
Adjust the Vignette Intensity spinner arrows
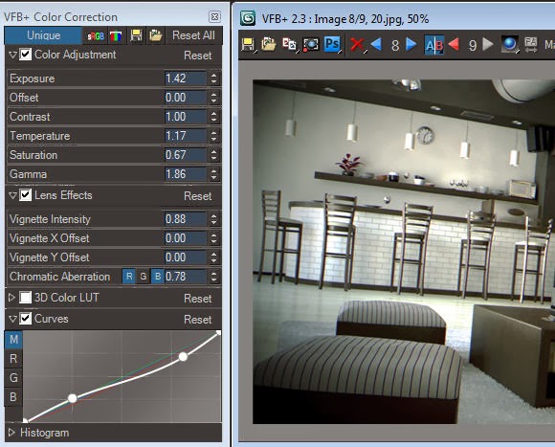(213, 219)
